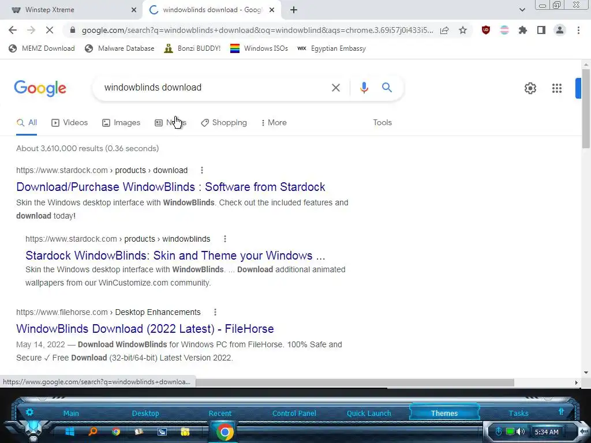The width and height of the screenshot is (591, 443).
Task: Click horizontal scrollbar right arrow
Action: [x=576, y=383]
